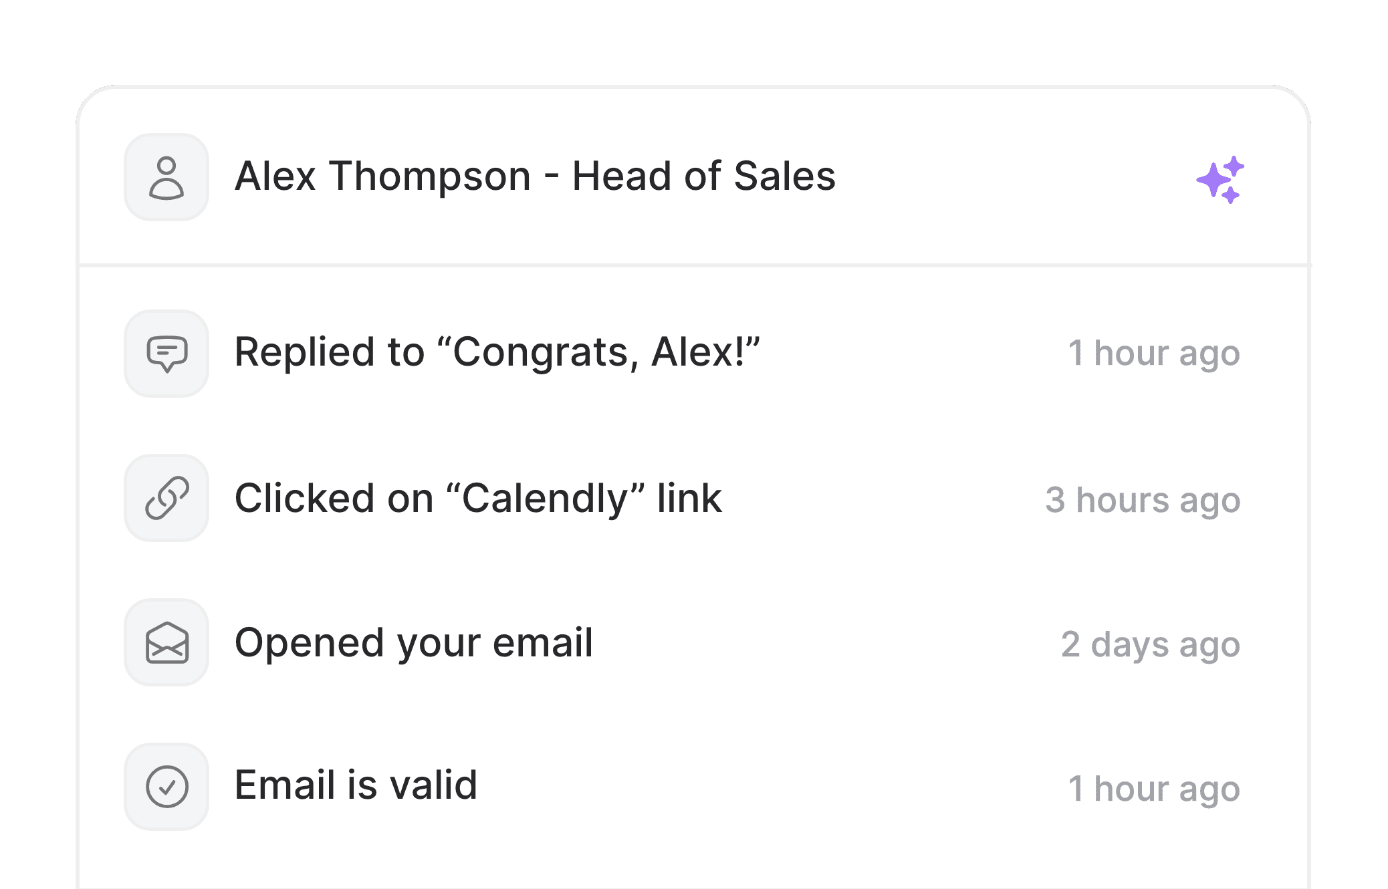The image size is (1388, 889).
Task: Click the opened envelope icon
Action: (166, 642)
